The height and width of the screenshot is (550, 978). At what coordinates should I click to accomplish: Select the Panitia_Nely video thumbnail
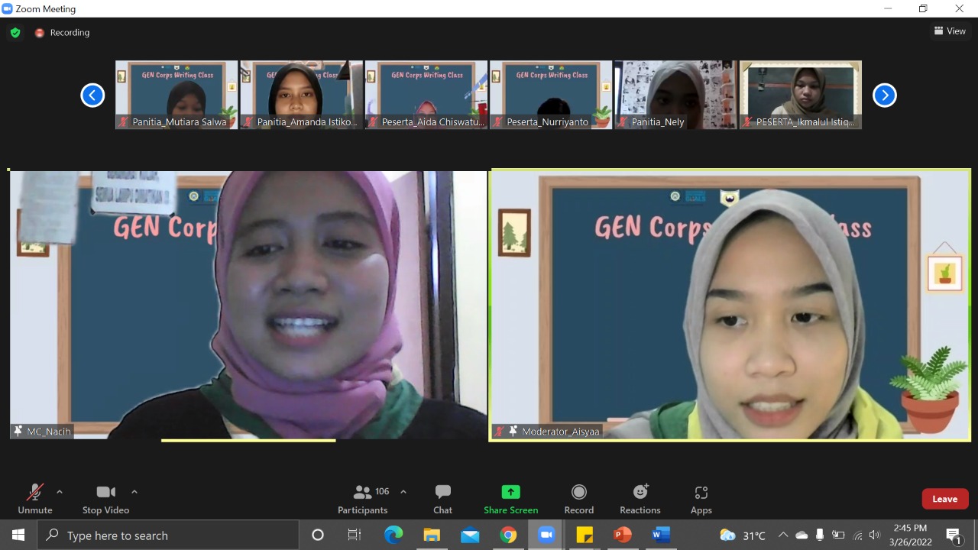675,95
